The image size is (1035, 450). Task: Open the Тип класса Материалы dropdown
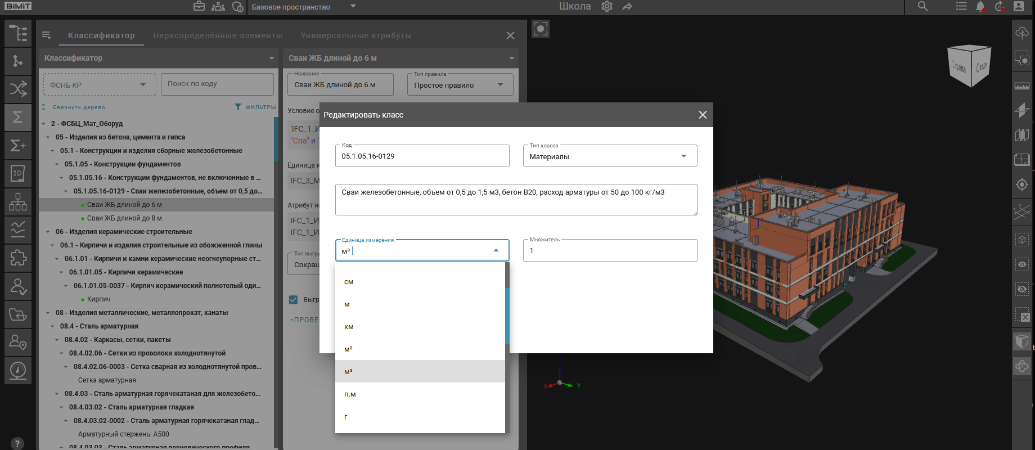point(610,156)
